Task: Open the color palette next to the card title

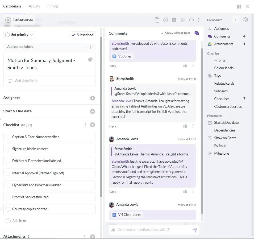Action: coord(91,60)
